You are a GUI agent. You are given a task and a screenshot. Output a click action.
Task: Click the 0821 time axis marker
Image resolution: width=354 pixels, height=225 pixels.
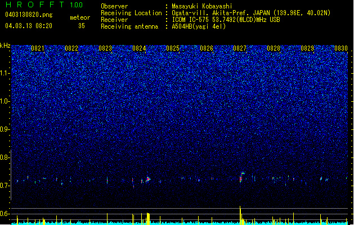(x=38, y=48)
